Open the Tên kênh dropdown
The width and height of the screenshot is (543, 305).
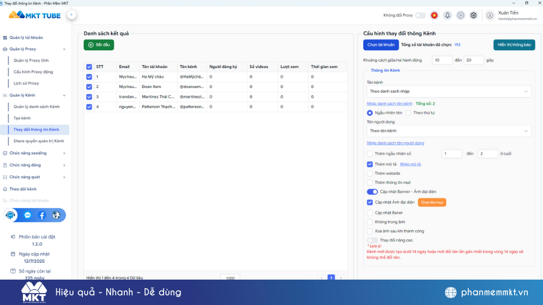coord(449,92)
